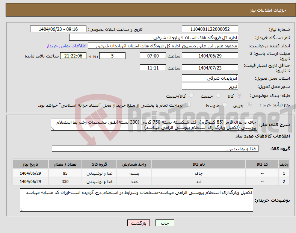Click the response deadline time 07:00 field
The image size is (296, 233).
(x=152, y=56)
